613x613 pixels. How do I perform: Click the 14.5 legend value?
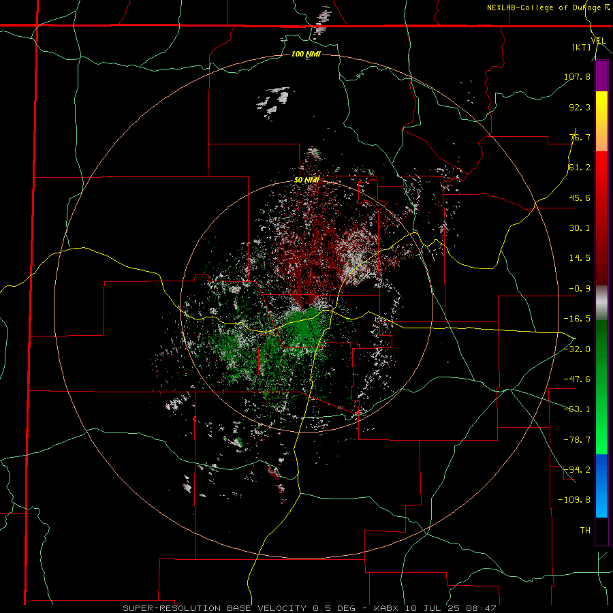[580, 258]
